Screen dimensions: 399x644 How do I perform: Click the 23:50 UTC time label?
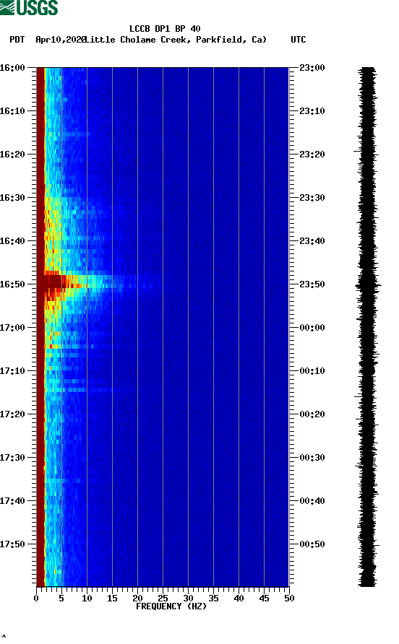[312, 284]
